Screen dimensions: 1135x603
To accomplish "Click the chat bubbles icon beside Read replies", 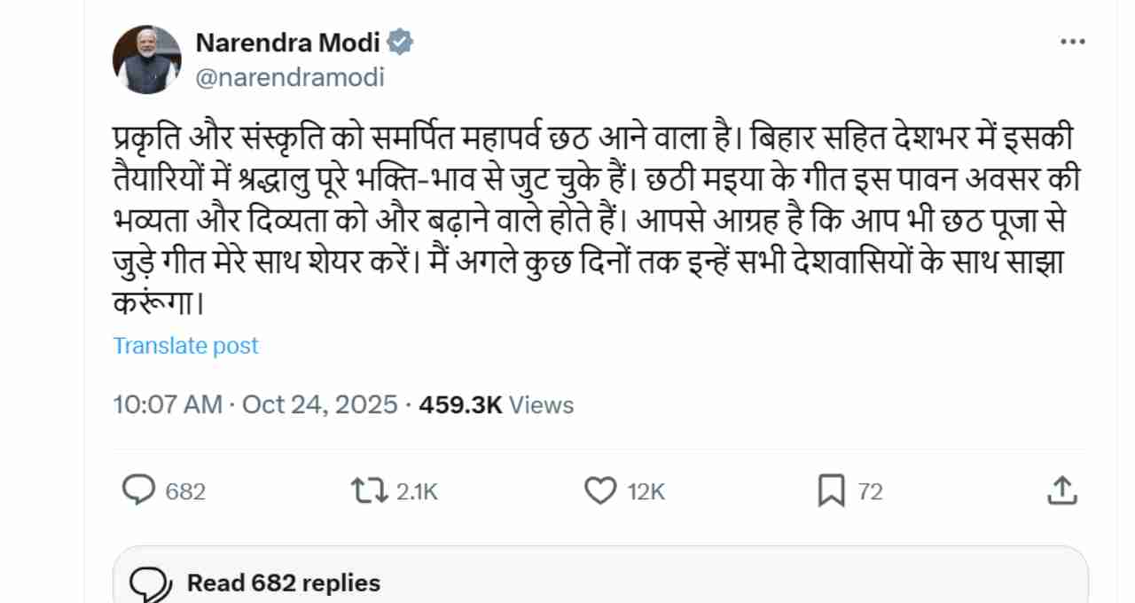I will [152, 583].
